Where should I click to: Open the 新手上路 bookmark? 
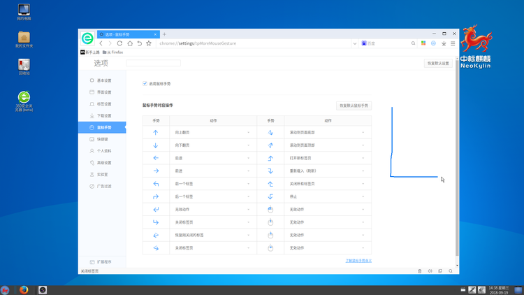click(x=90, y=52)
